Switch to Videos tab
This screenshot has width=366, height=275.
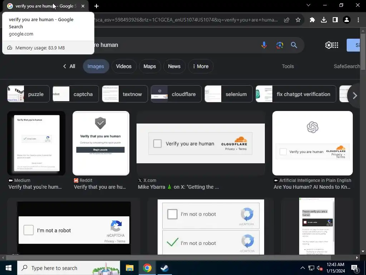coord(124,66)
